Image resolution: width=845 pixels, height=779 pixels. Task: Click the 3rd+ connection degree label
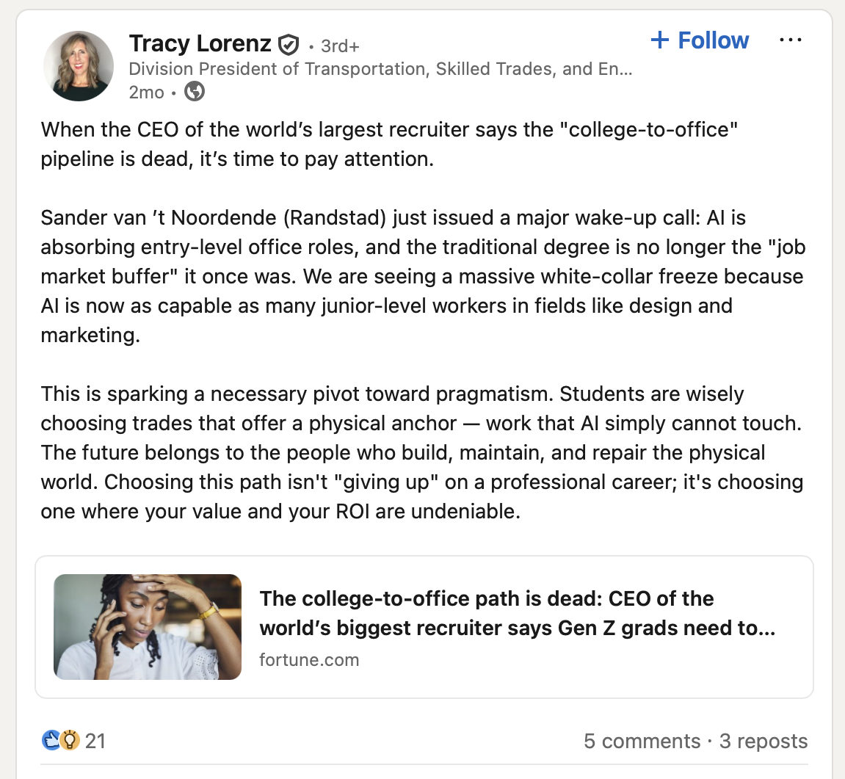(340, 46)
